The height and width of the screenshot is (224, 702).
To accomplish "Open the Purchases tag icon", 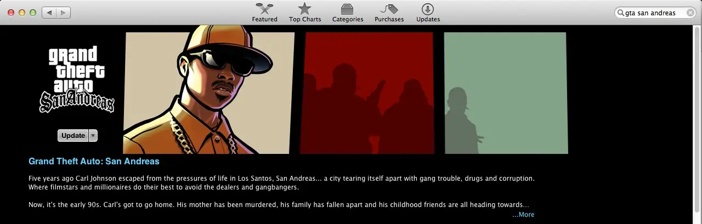I will 389,9.
